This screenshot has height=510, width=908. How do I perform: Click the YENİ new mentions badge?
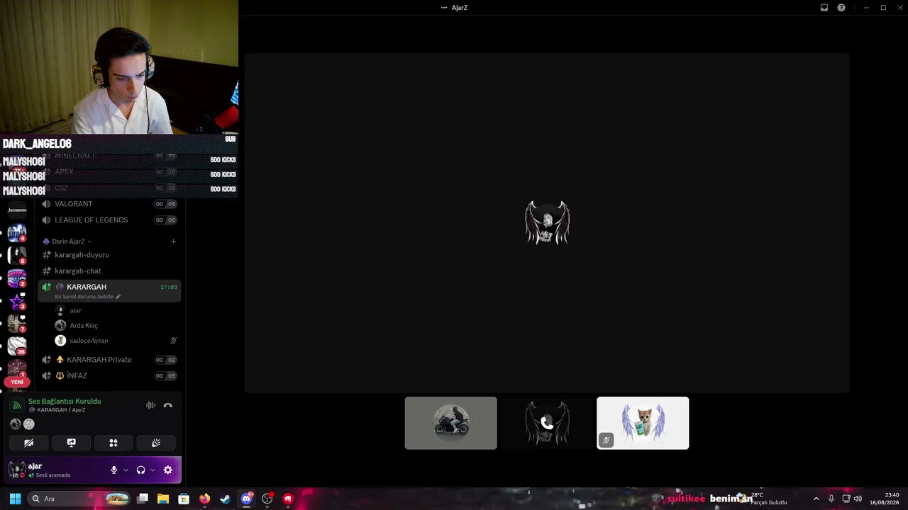pyautogui.click(x=17, y=382)
